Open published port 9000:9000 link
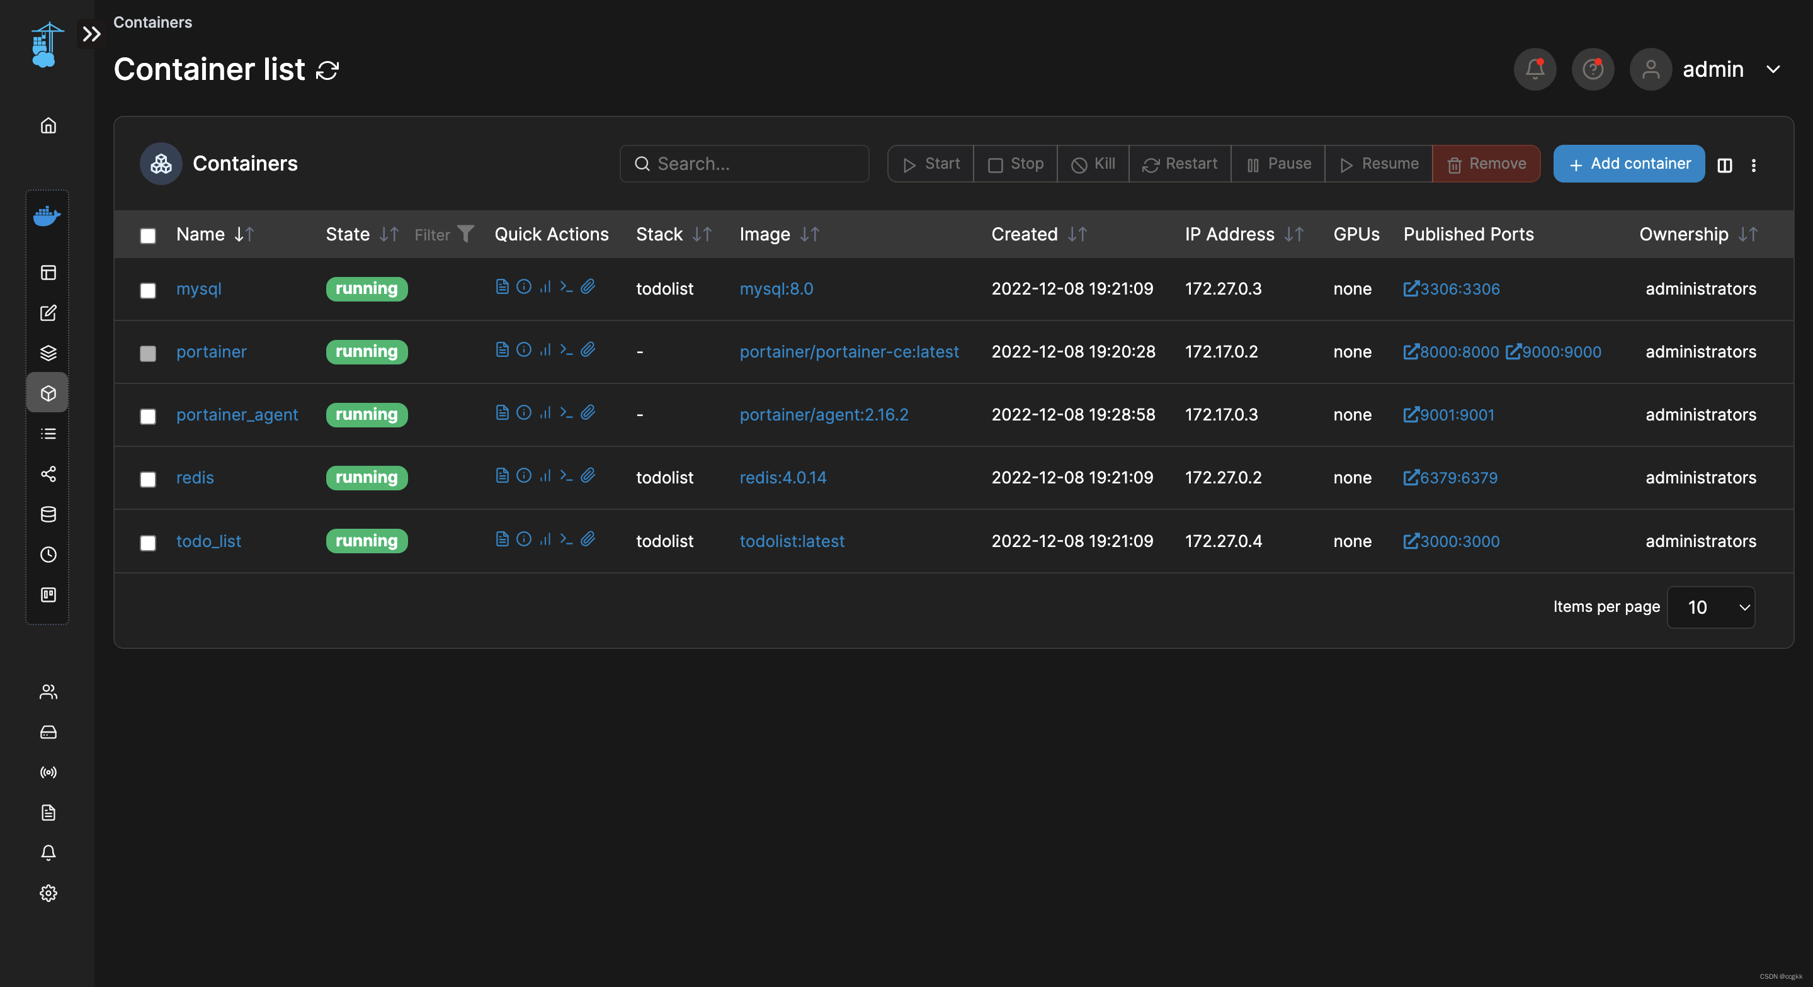This screenshot has width=1813, height=987. [1554, 352]
